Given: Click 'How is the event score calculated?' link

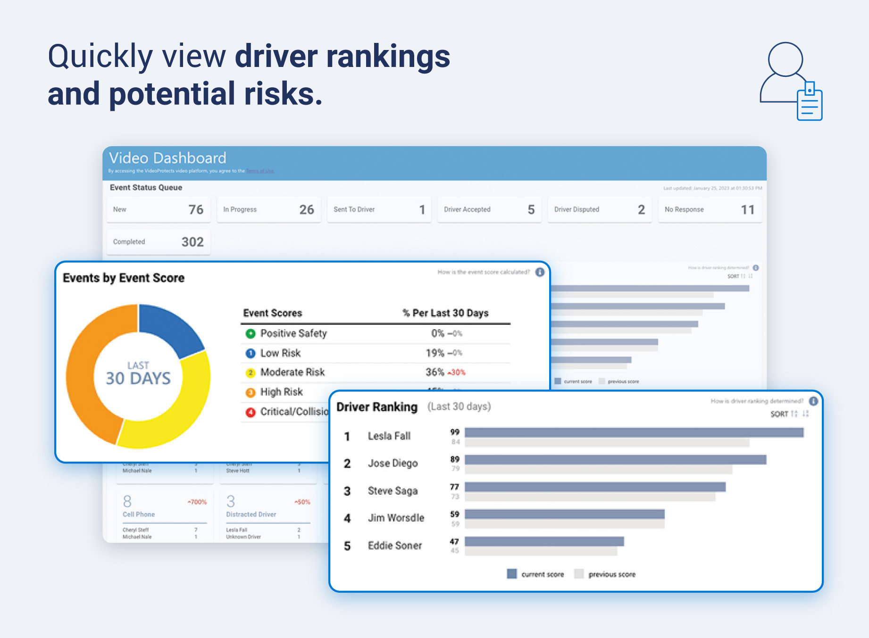Looking at the screenshot, I should point(484,272).
